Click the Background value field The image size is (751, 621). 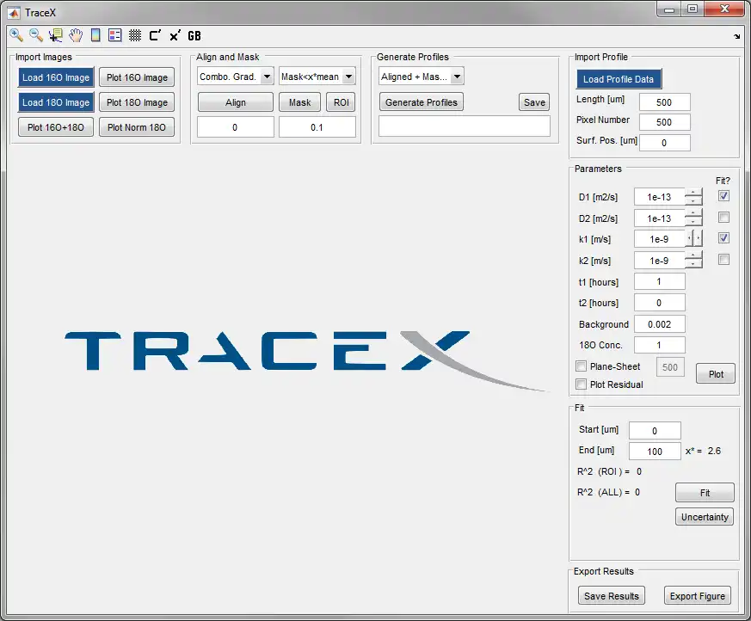[x=660, y=324]
